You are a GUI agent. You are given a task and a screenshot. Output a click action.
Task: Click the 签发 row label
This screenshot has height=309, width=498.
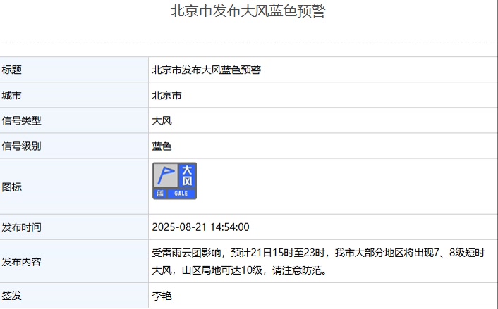12,296
